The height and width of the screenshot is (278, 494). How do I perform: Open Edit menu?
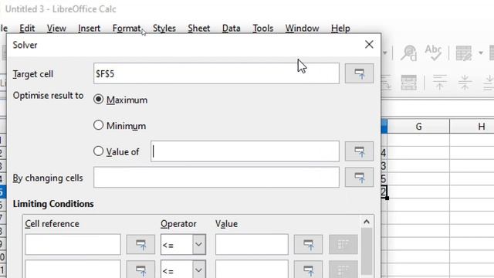(27, 29)
